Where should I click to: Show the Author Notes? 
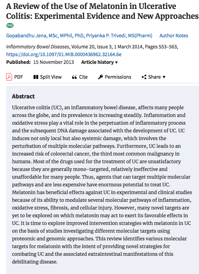(x=174, y=36)
